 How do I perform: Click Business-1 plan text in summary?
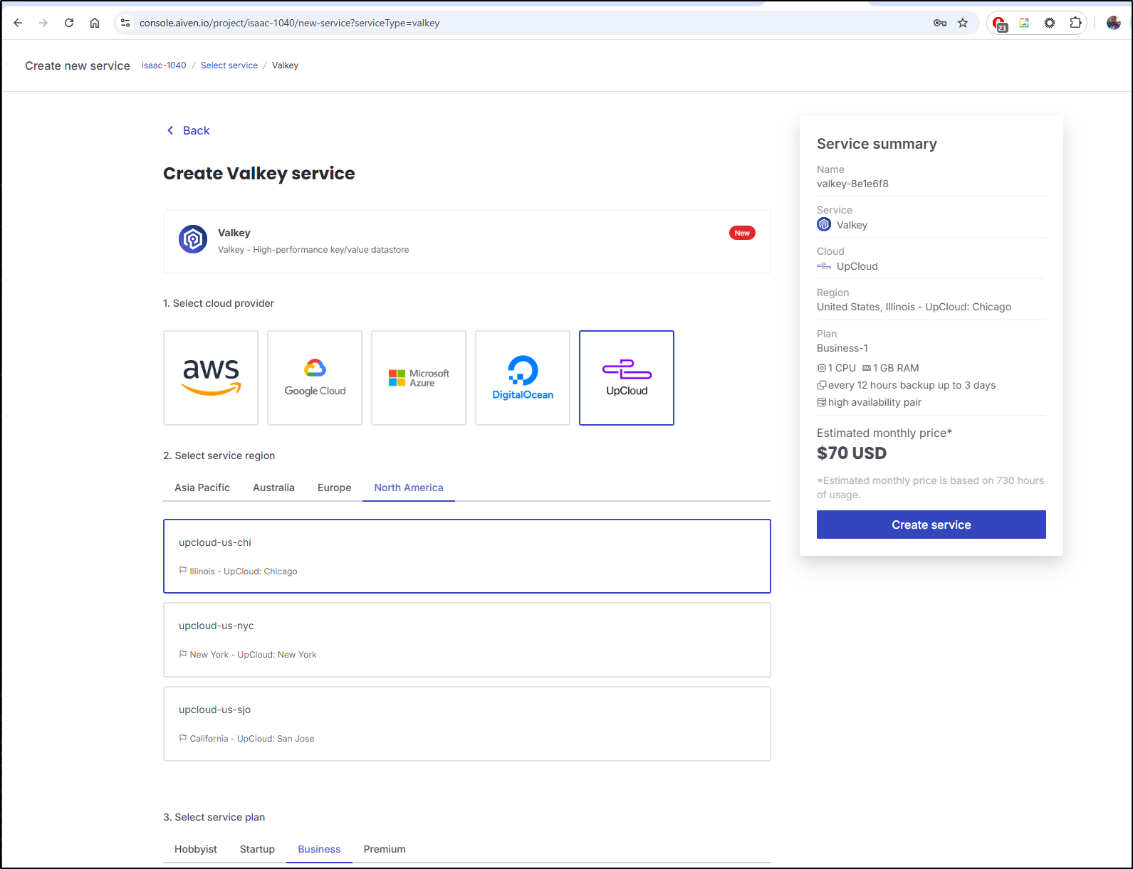[842, 348]
